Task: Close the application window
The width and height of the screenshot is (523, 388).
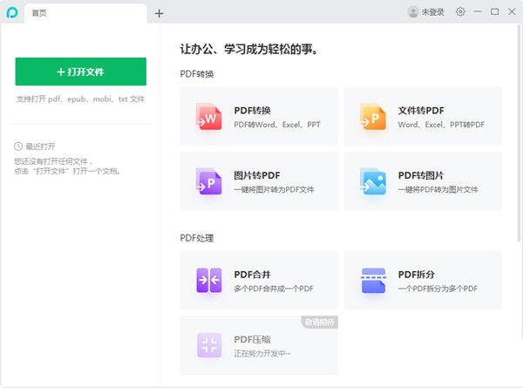Action: pos(512,11)
